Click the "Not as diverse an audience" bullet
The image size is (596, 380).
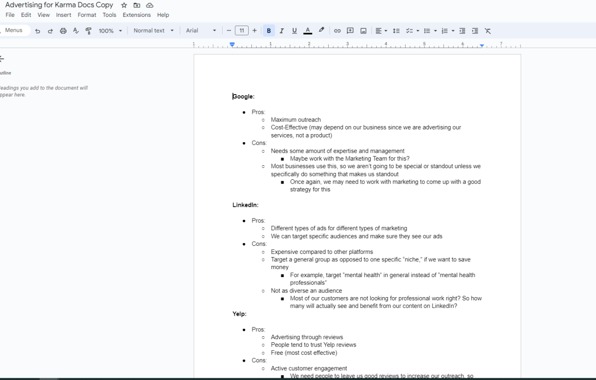coord(306,291)
